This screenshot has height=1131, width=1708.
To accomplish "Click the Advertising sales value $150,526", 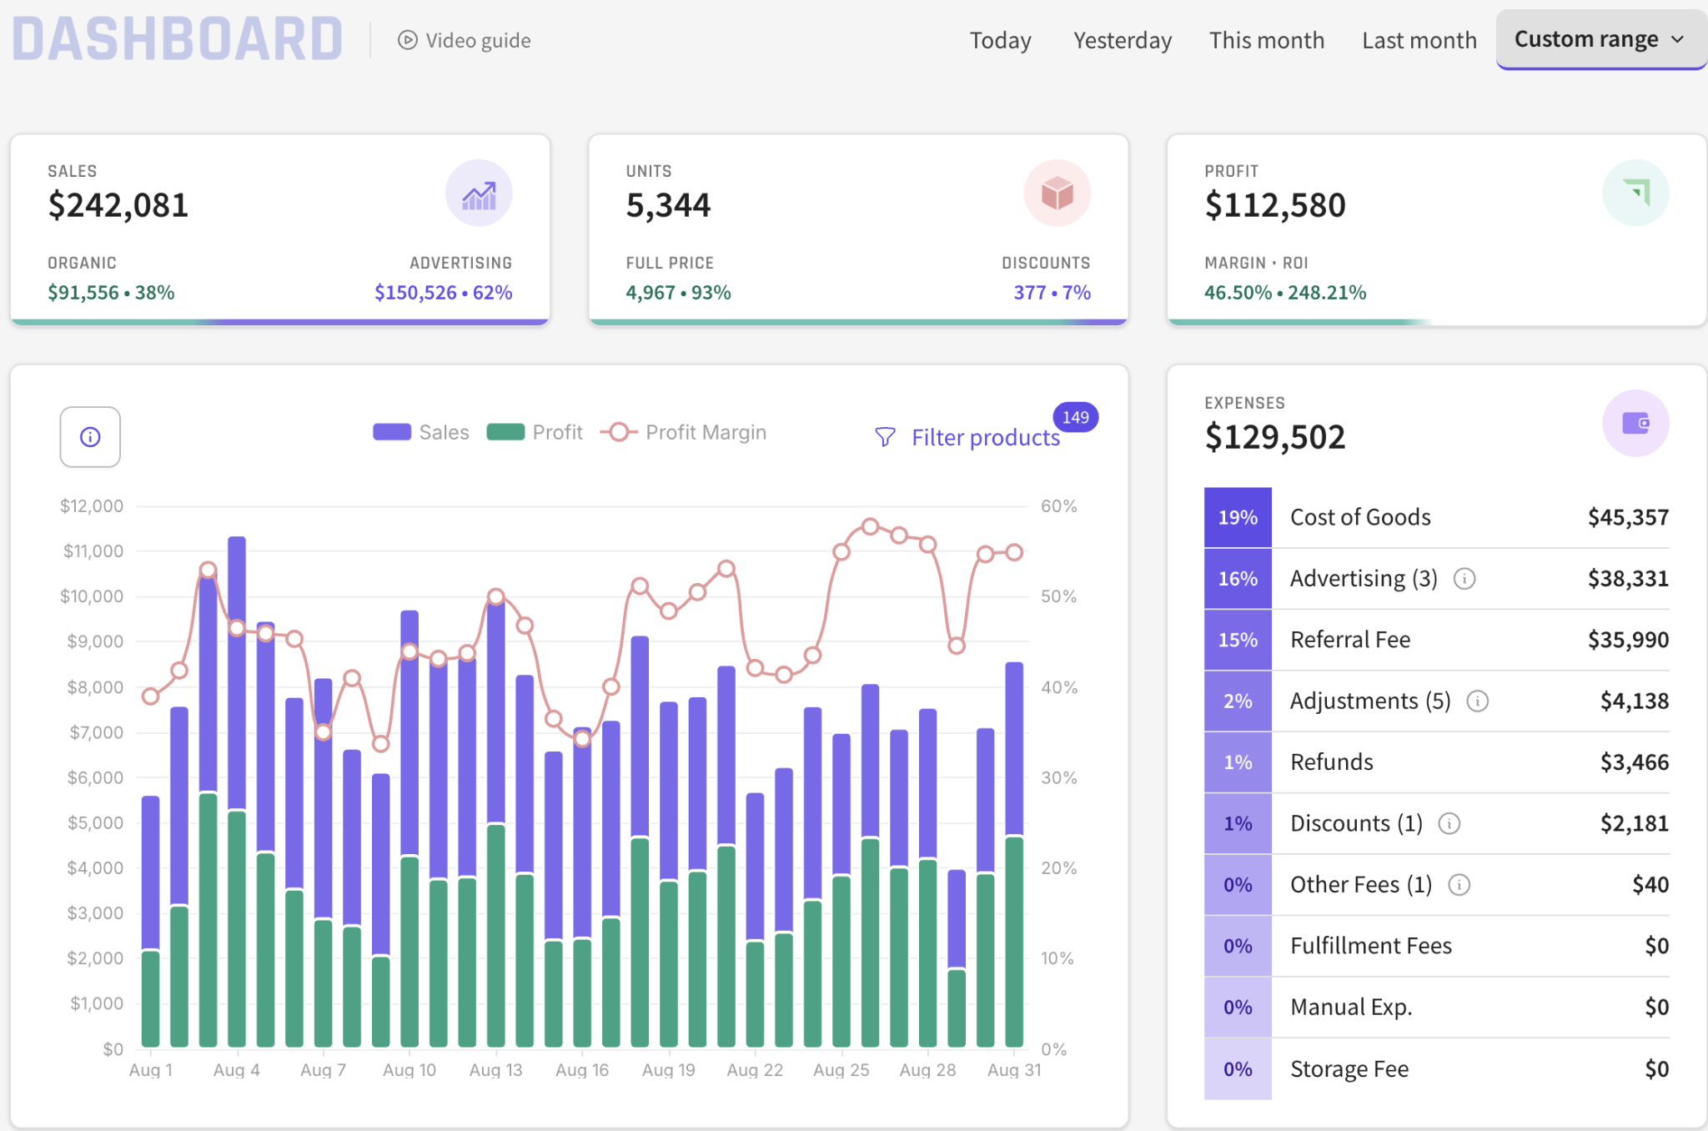I will [x=415, y=293].
